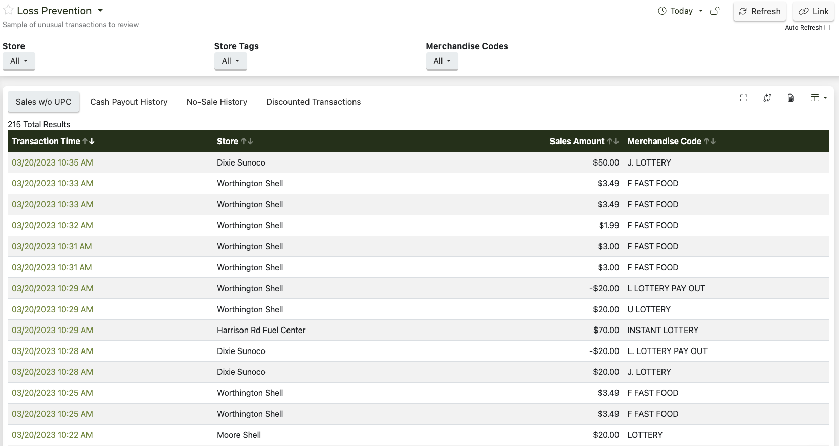This screenshot has height=446, width=839.
Task: Click the Link button
Action: click(x=813, y=11)
